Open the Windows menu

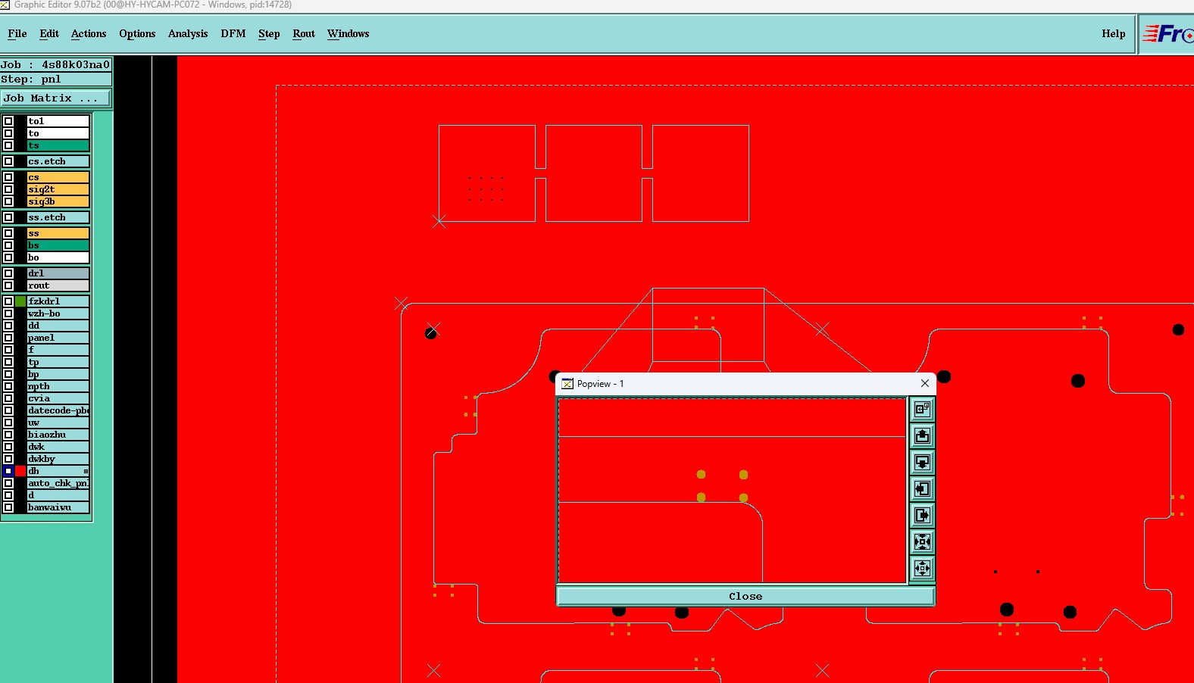349,34
